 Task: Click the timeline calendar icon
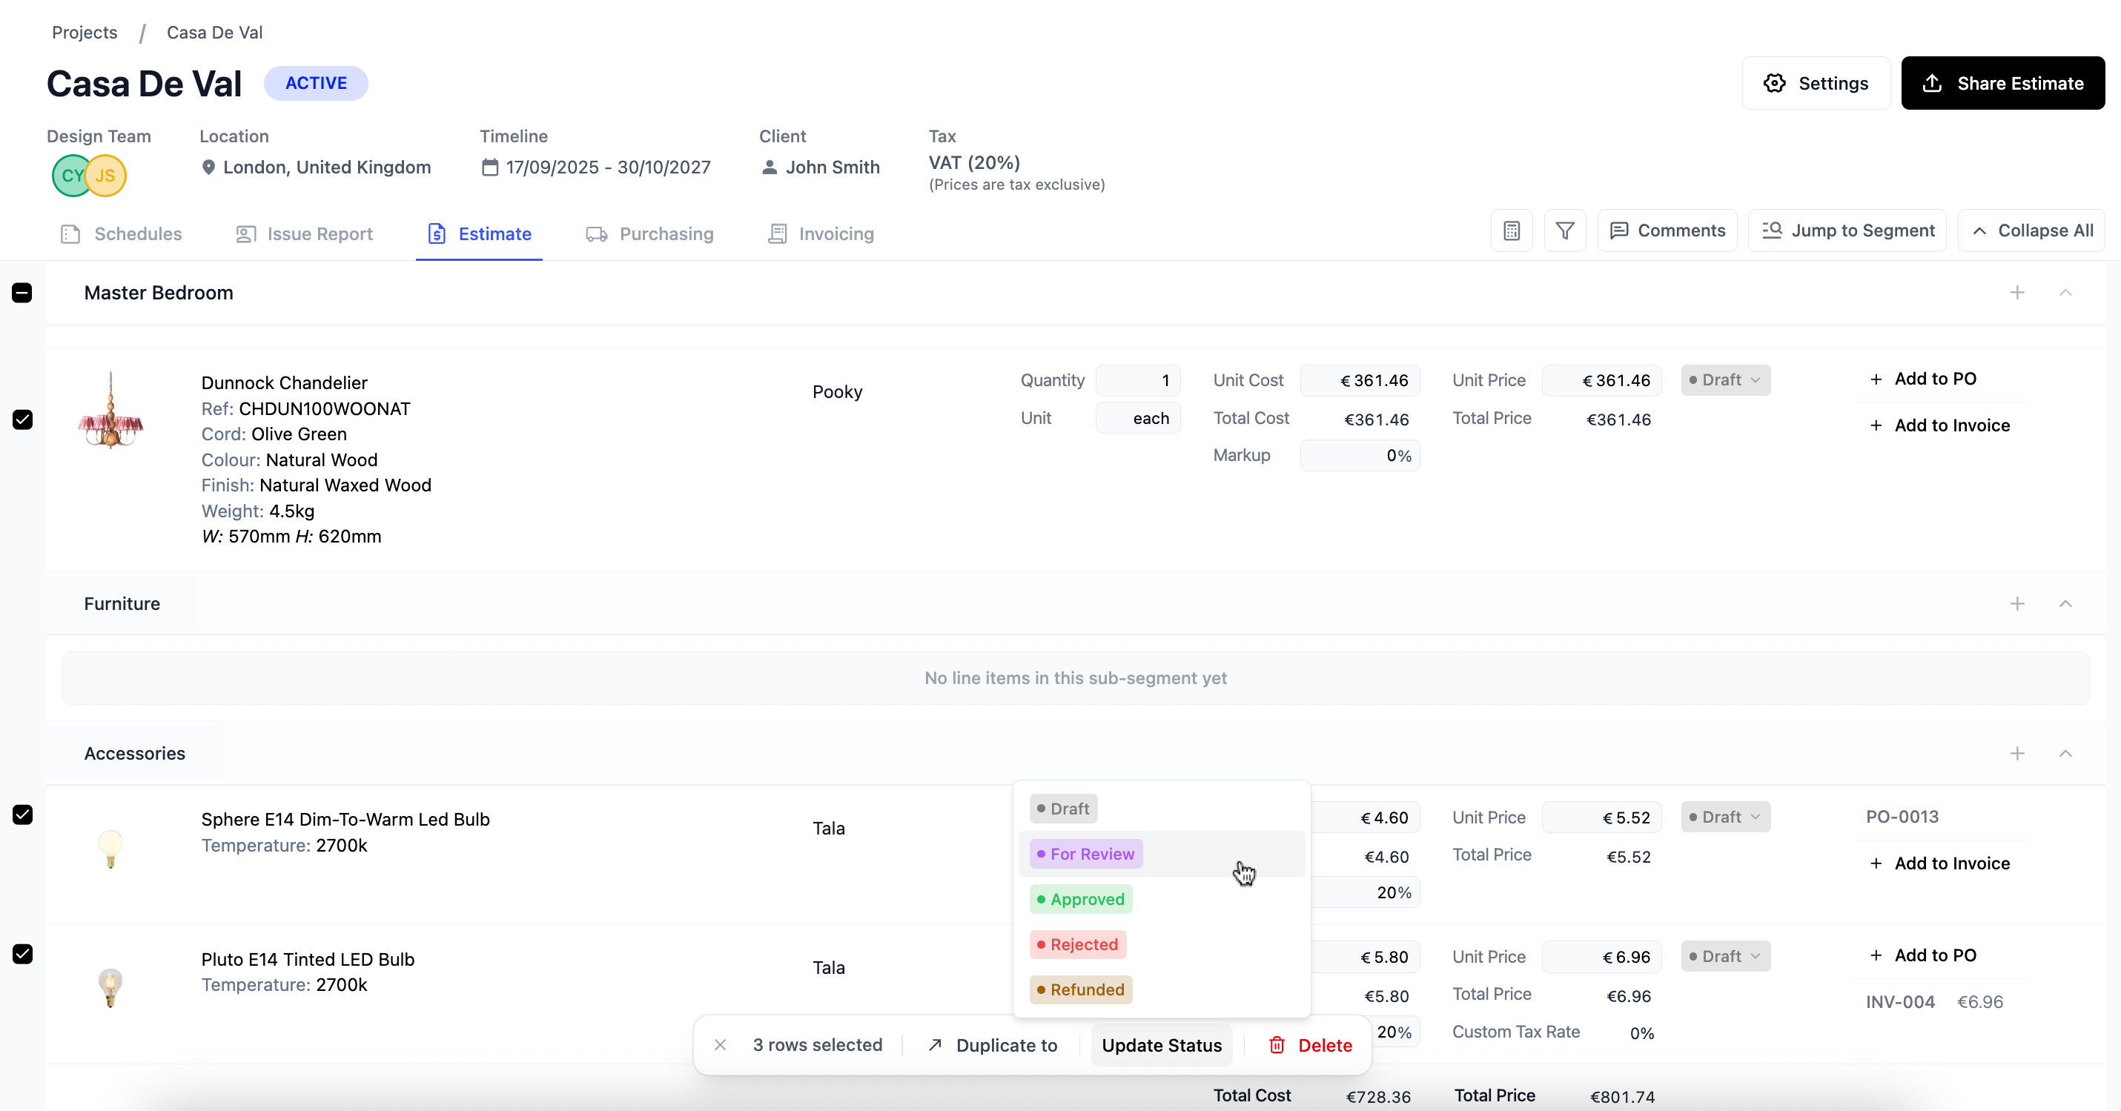point(490,168)
